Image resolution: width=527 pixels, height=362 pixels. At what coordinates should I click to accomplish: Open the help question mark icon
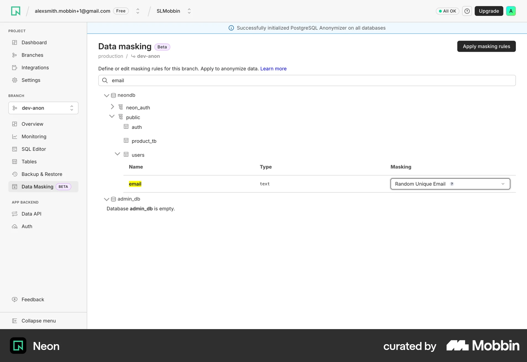pyautogui.click(x=467, y=11)
